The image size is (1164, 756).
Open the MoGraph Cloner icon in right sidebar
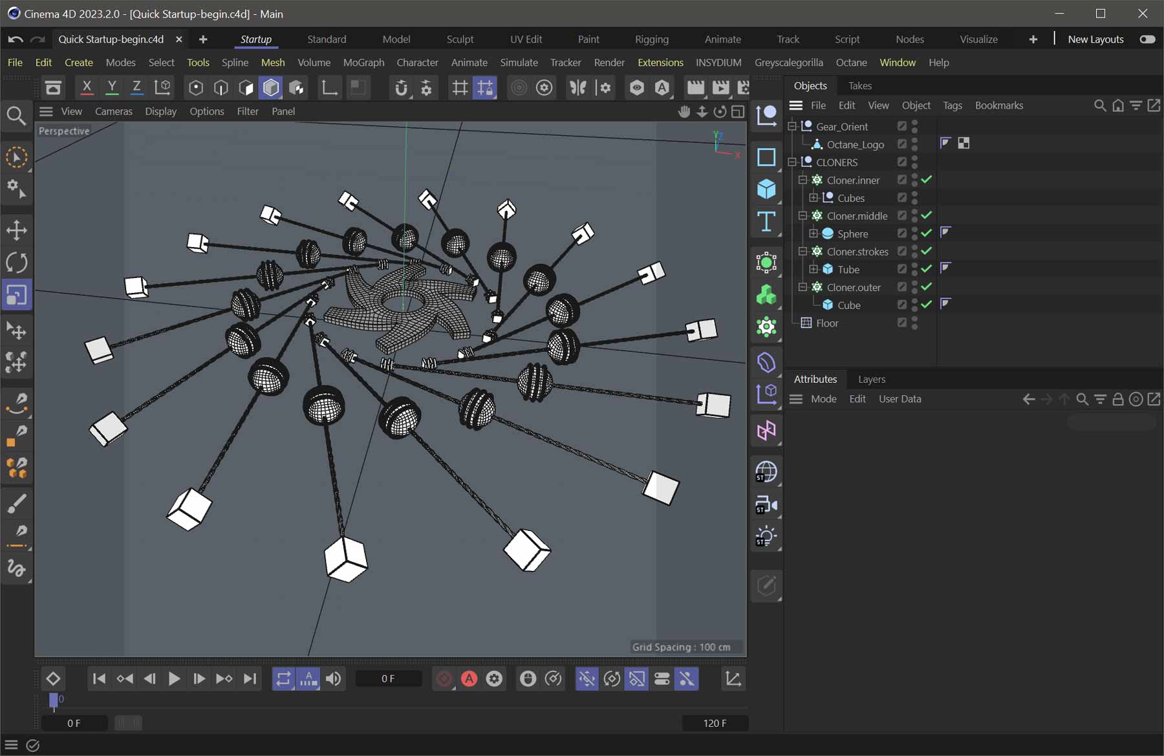(x=767, y=262)
